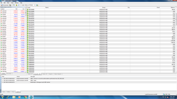Select the AUDCAD symbol icon in Market Watch
Viewport: 177px width, 99px height.
tap(1, 11)
